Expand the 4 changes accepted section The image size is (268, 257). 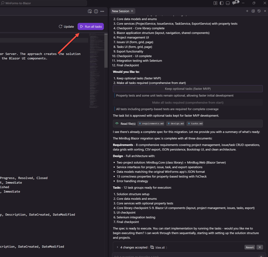pyautogui.click(x=118, y=247)
